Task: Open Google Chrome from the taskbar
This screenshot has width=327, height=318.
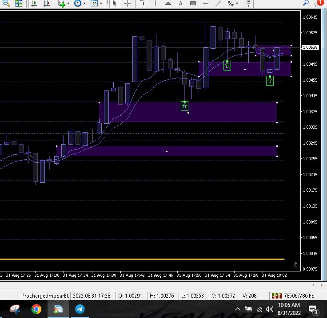Action: coord(36,309)
